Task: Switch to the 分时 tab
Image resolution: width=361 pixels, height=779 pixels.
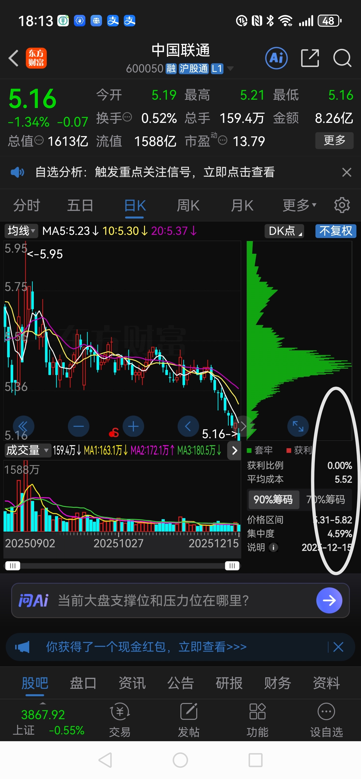Action: point(27,205)
